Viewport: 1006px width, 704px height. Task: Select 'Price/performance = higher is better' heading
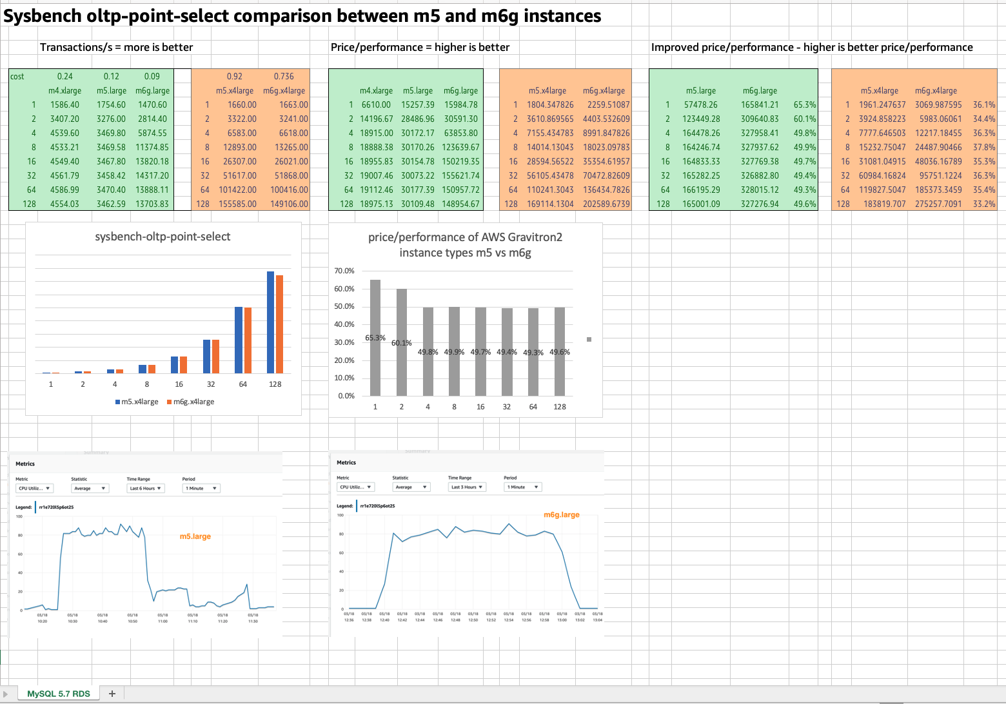click(x=420, y=47)
